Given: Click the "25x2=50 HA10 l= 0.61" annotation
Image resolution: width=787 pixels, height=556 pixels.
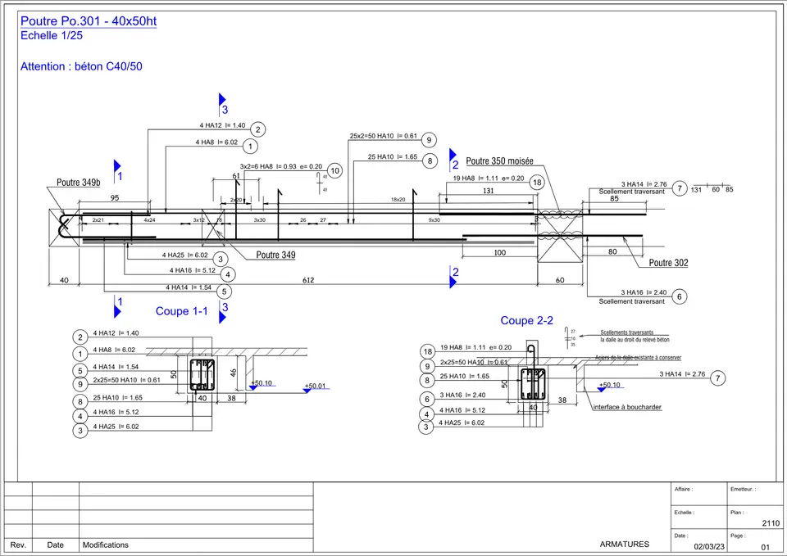Looking at the screenshot, I should point(384,136).
